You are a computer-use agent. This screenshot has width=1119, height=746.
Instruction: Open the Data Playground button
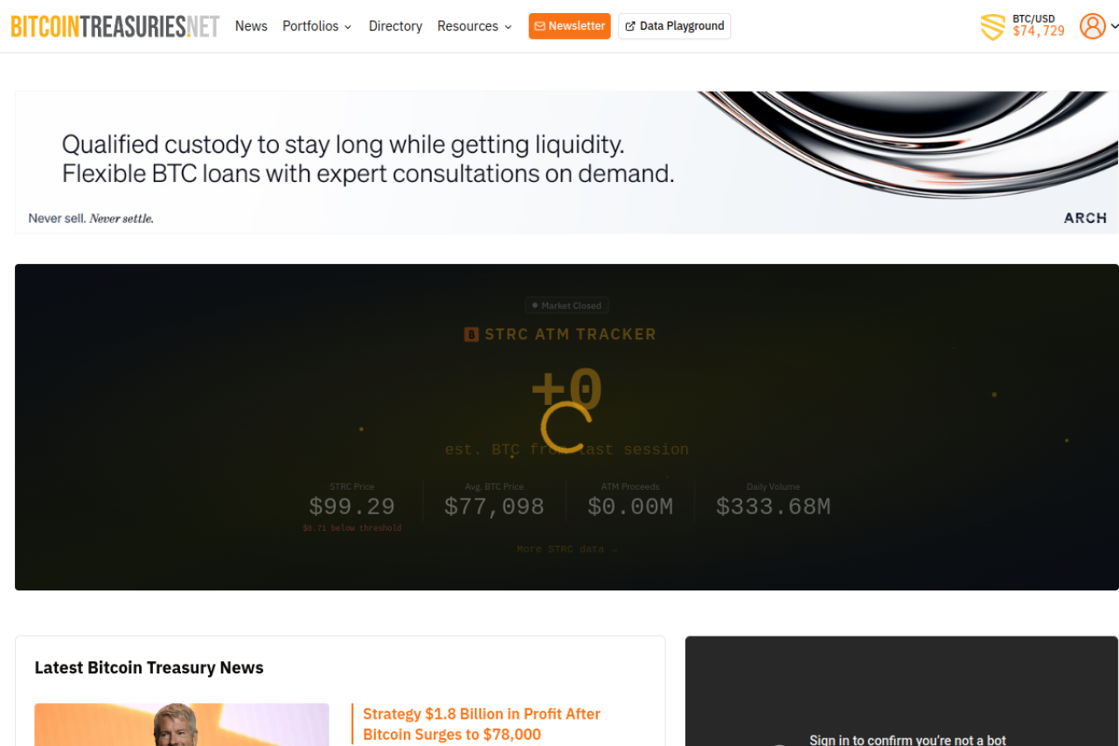674,26
